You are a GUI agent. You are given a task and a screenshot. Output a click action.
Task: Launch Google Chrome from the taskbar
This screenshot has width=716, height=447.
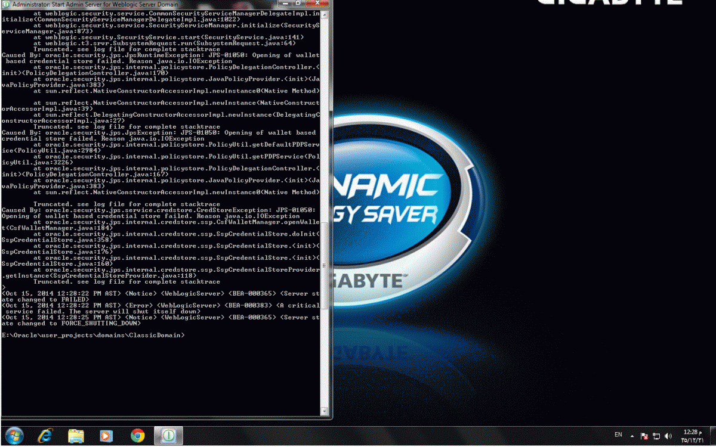point(137,436)
